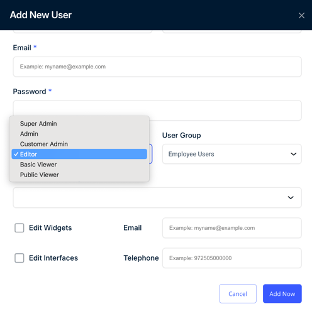This screenshot has height=316, width=312.
Task: Select the checked Editor option
Action: pos(79,154)
